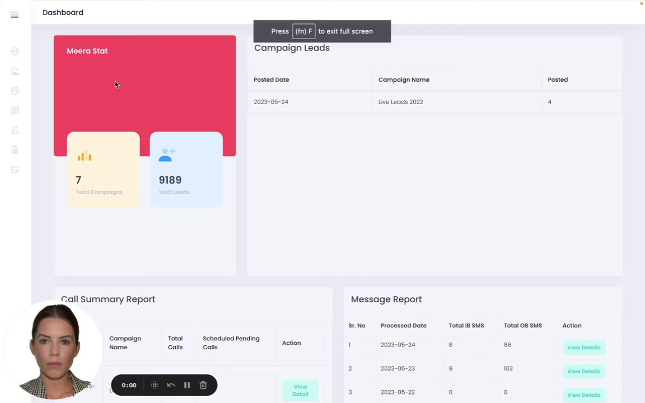Click the Posted Date column header

pyautogui.click(x=272, y=80)
